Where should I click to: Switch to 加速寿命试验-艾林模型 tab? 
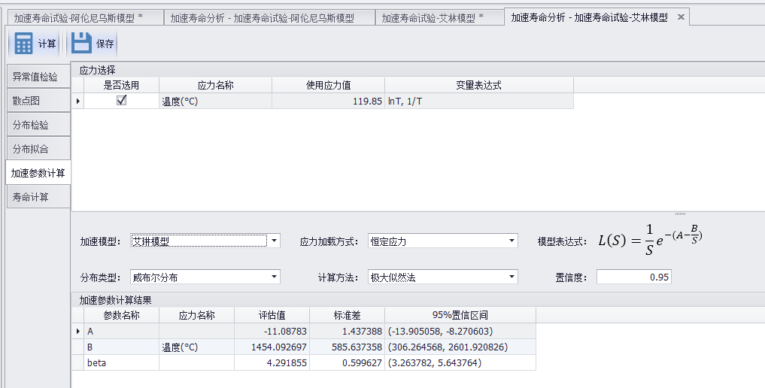(x=439, y=18)
